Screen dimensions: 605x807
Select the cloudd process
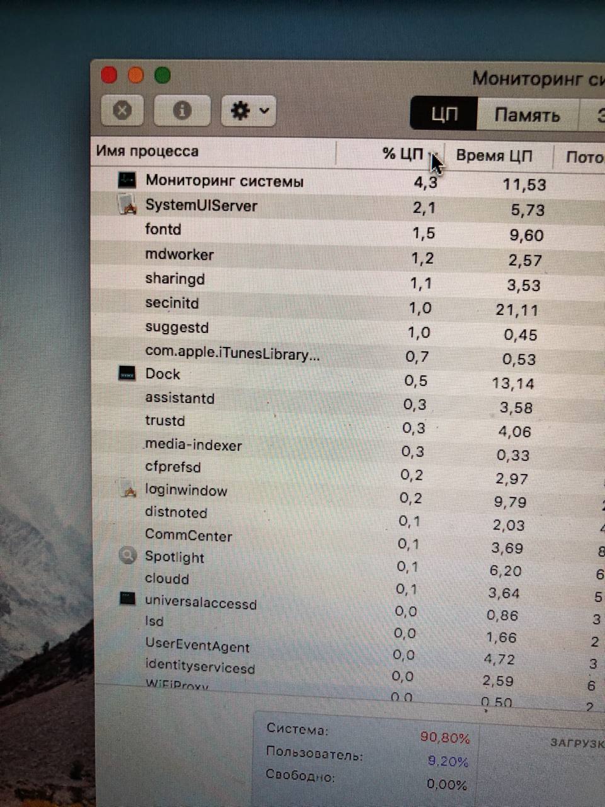tap(167, 578)
